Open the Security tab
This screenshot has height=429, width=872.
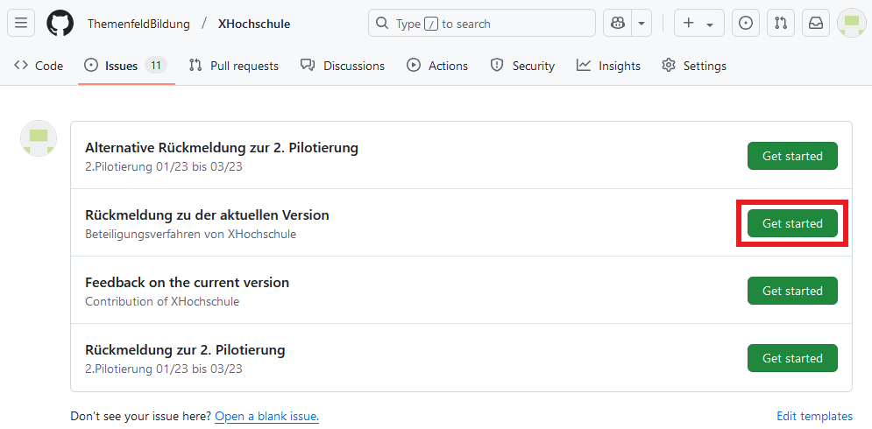522,66
